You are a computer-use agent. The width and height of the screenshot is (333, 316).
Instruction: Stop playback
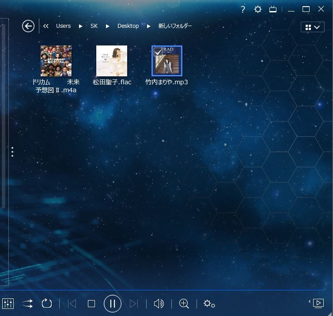pyautogui.click(x=91, y=304)
